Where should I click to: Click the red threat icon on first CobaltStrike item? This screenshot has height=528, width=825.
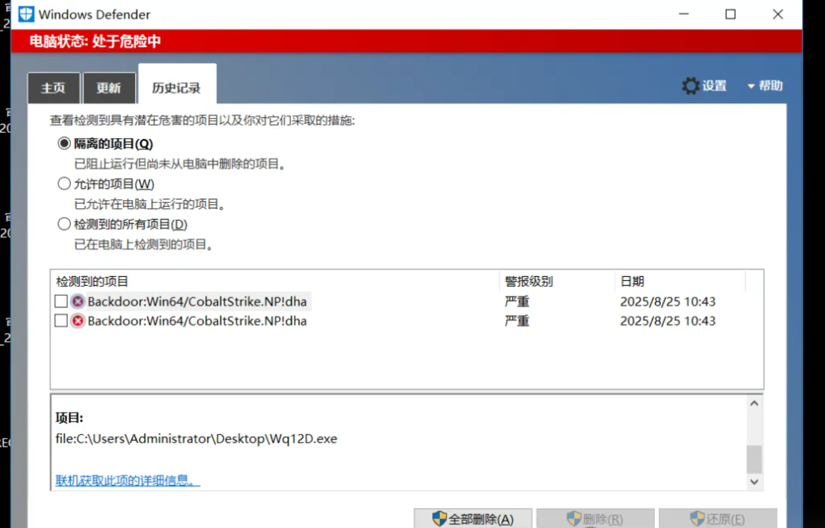77,301
